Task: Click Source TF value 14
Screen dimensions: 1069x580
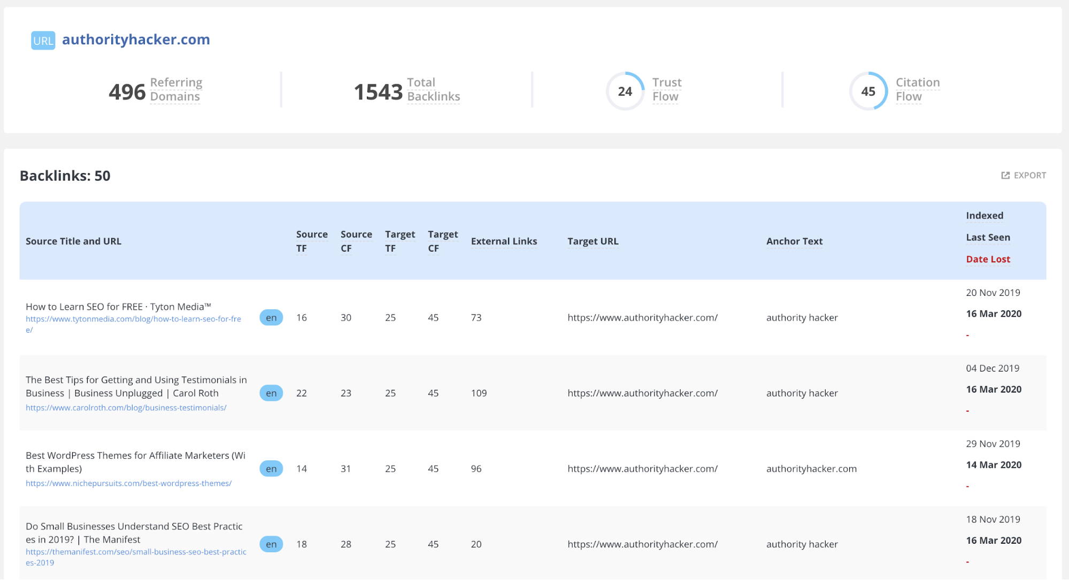Action: coord(302,469)
